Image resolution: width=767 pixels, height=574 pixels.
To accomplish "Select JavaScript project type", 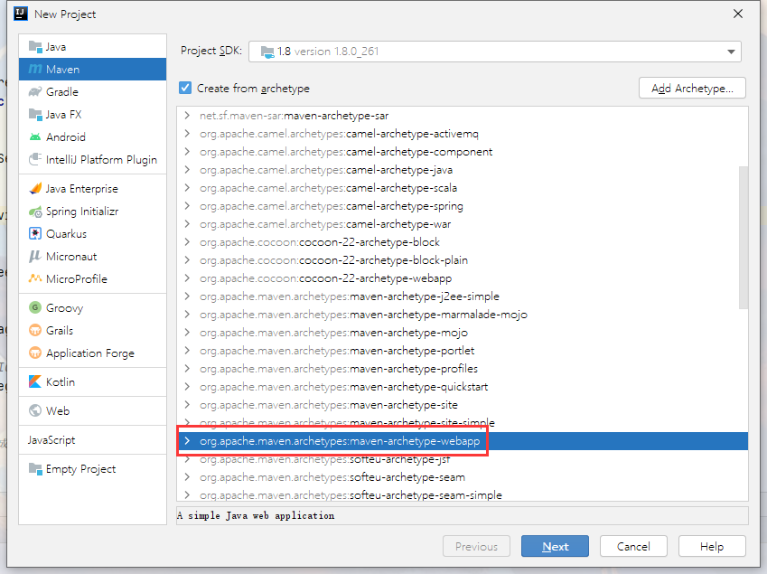I will (92, 440).
